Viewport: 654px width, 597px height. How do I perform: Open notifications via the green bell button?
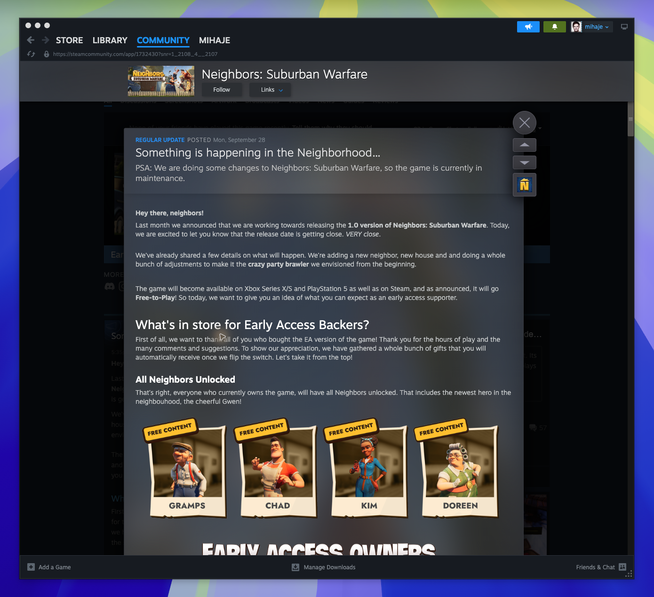coord(555,27)
